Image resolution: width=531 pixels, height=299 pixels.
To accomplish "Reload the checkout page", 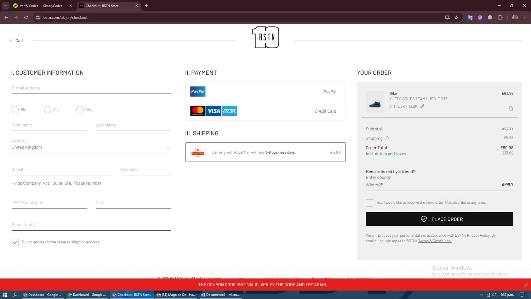I will (x=26, y=17).
